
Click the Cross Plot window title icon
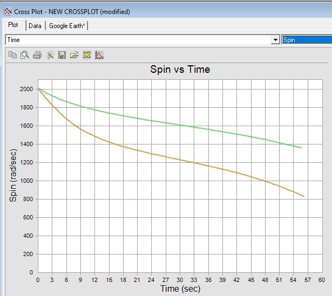7,11
